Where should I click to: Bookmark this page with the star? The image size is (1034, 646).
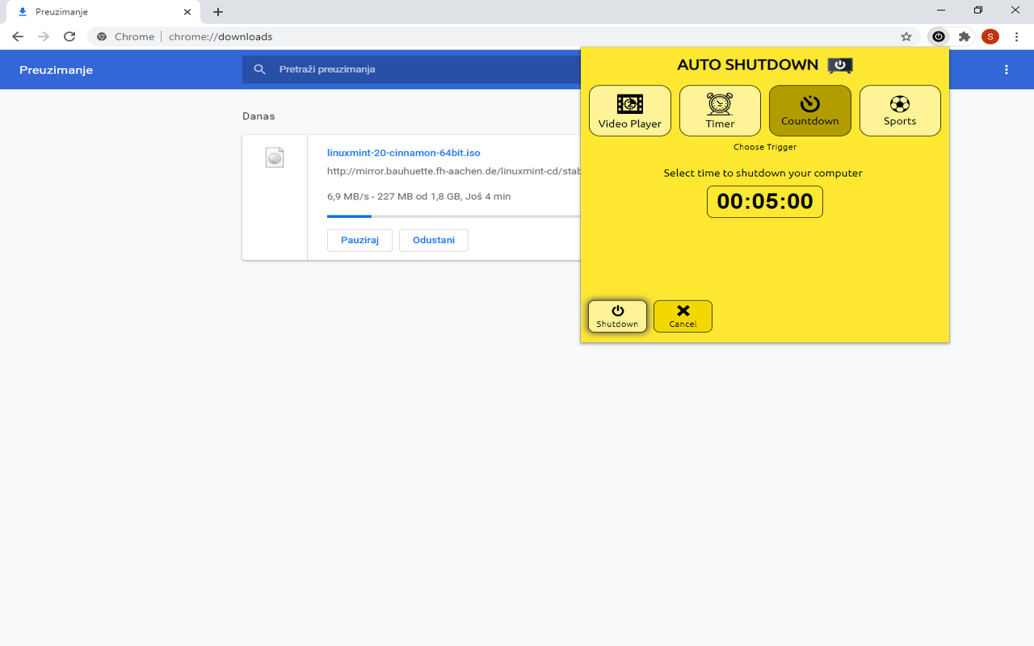[906, 36]
